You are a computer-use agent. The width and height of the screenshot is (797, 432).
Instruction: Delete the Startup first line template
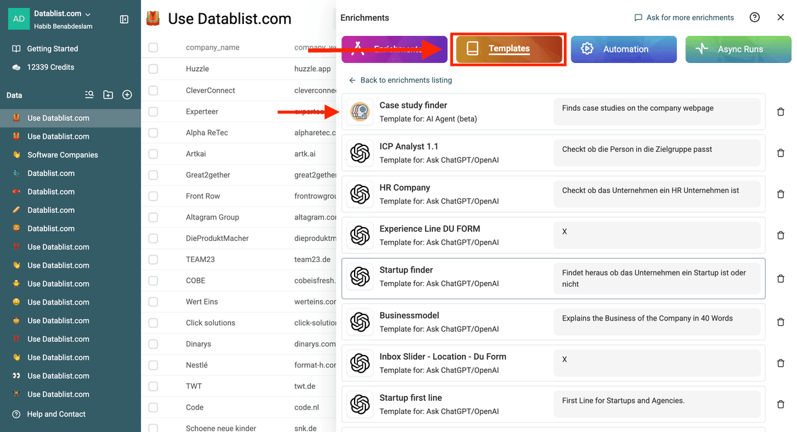pos(780,405)
